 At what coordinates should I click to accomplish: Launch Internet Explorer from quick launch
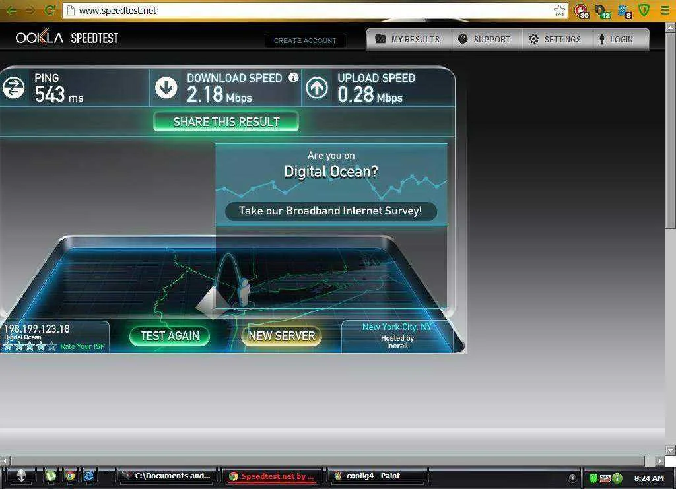89,476
